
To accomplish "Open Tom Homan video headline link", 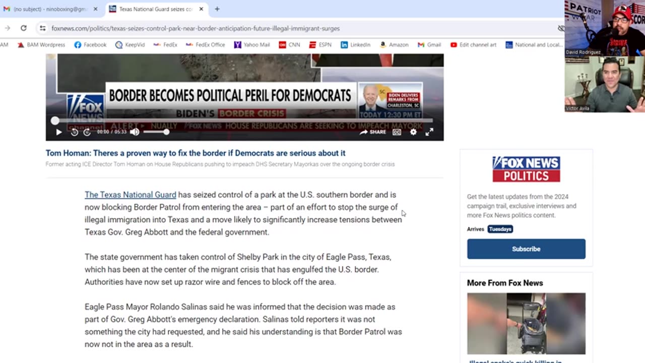I will [196, 153].
